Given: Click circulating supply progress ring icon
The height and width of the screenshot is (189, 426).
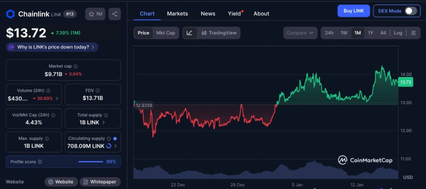Looking at the screenshot, I should (x=109, y=146).
